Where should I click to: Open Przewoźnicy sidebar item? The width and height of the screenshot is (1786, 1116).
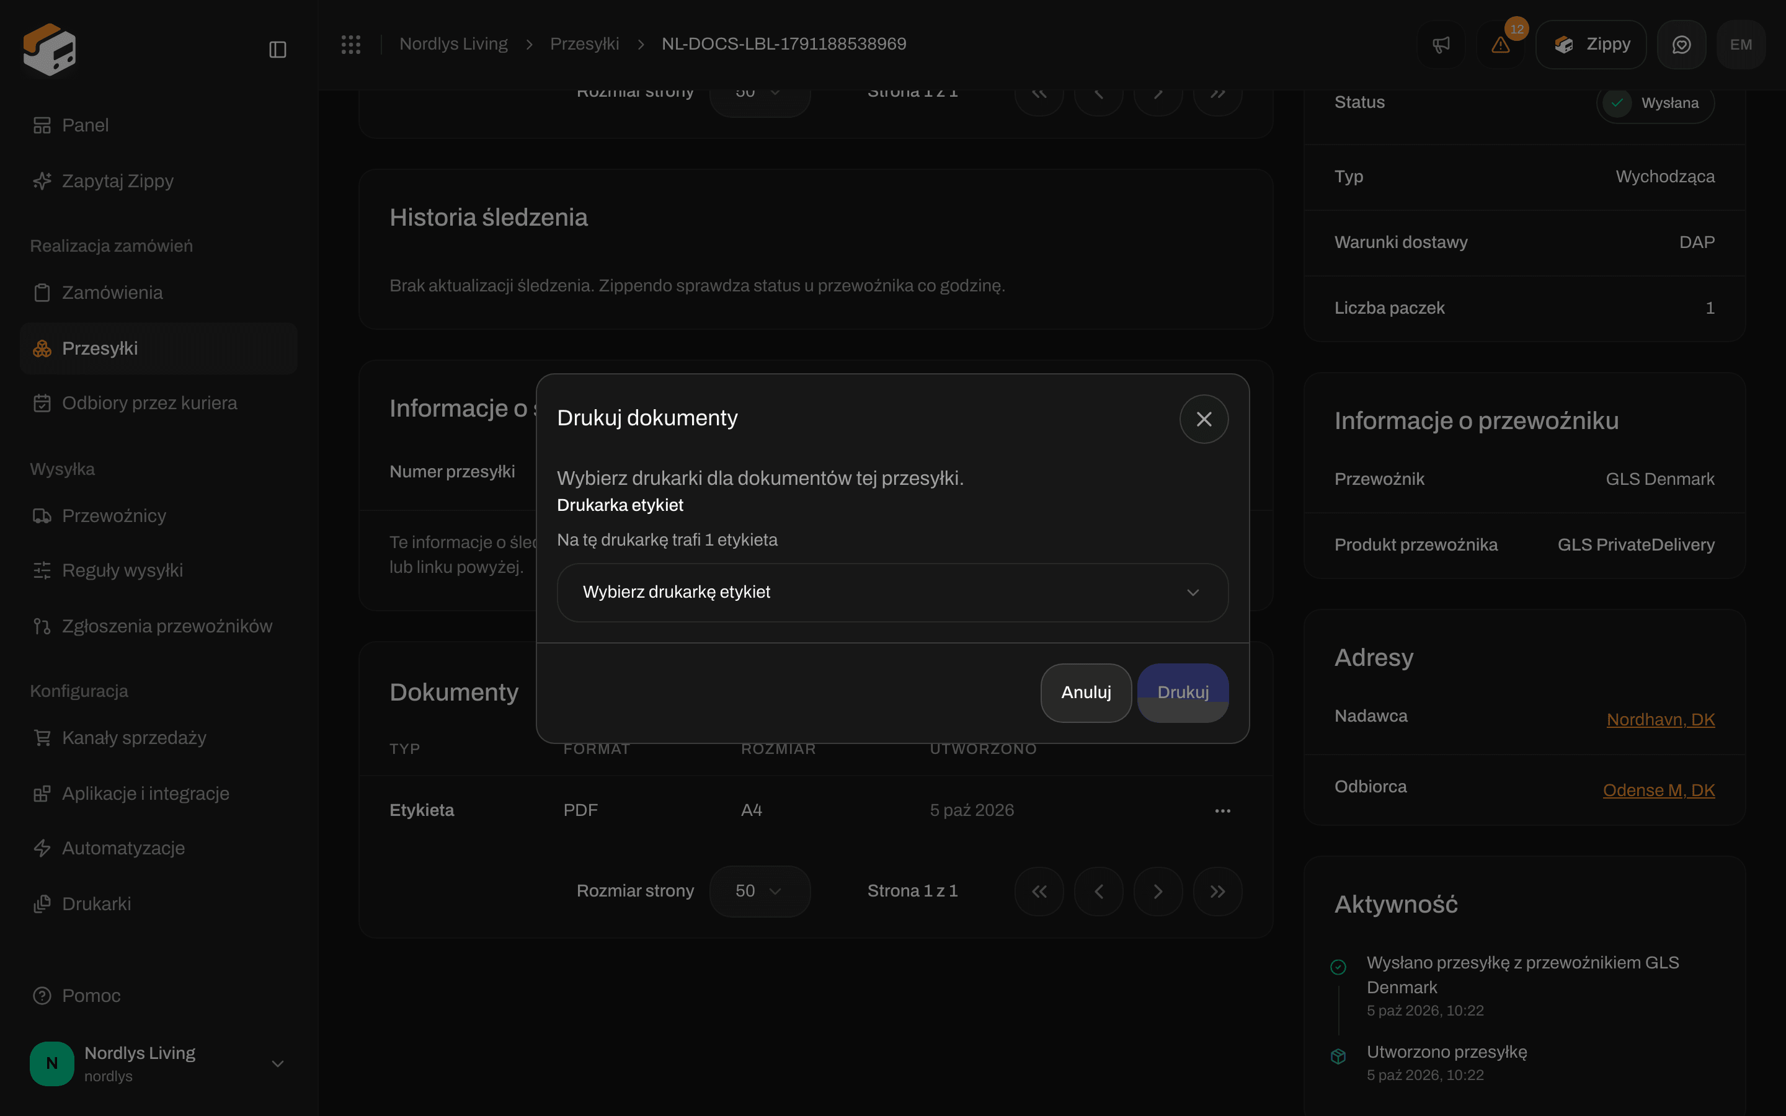click(x=159, y=516)
